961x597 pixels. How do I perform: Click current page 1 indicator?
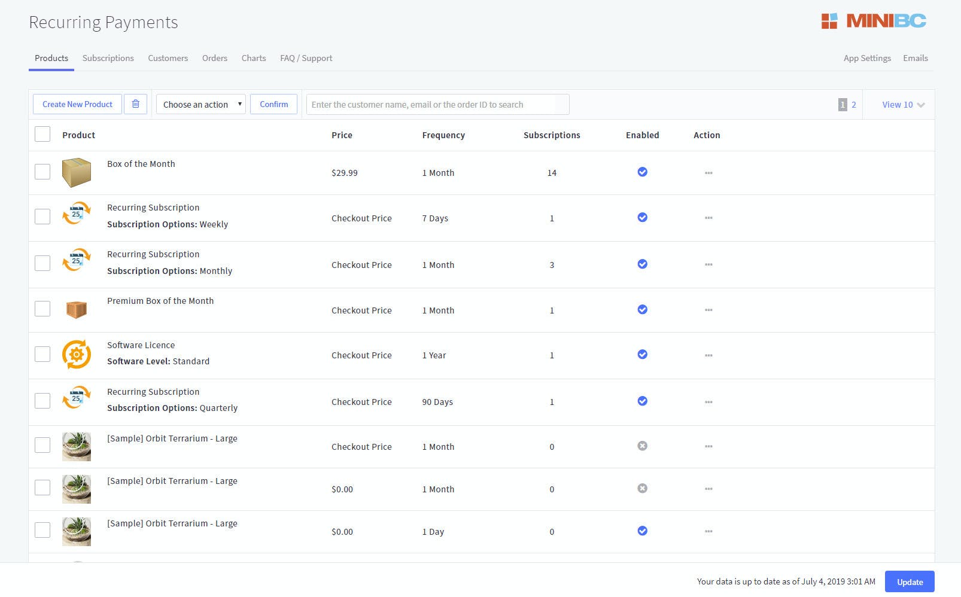click(843, 105)
